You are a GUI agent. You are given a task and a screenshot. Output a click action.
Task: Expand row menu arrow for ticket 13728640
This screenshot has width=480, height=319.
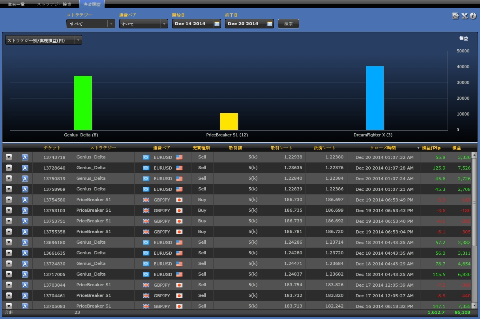pyautogui.click(x=9, y=168)
